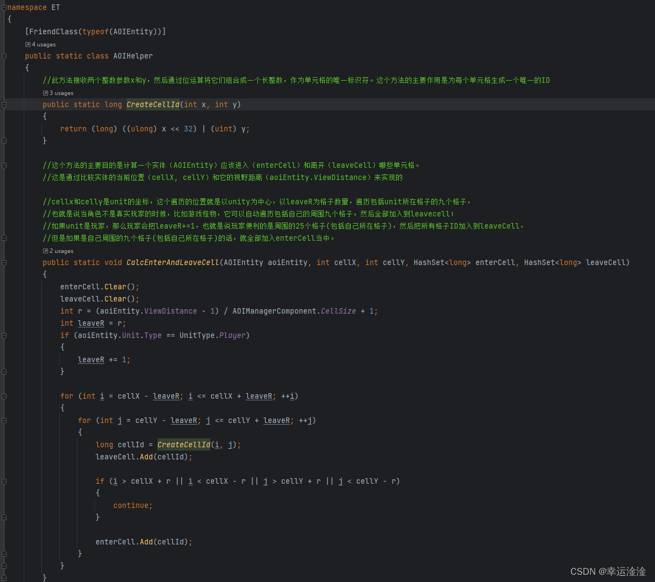Click the FriendClass attribute name
The height and width of the screenshot is (582, 655).
coord(53,32)
